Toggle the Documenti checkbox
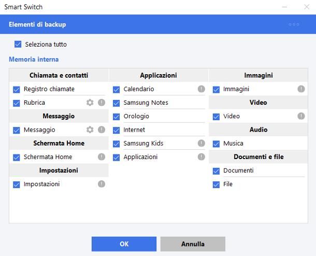This screenshot has height=256, width=316. click(216, 171)
